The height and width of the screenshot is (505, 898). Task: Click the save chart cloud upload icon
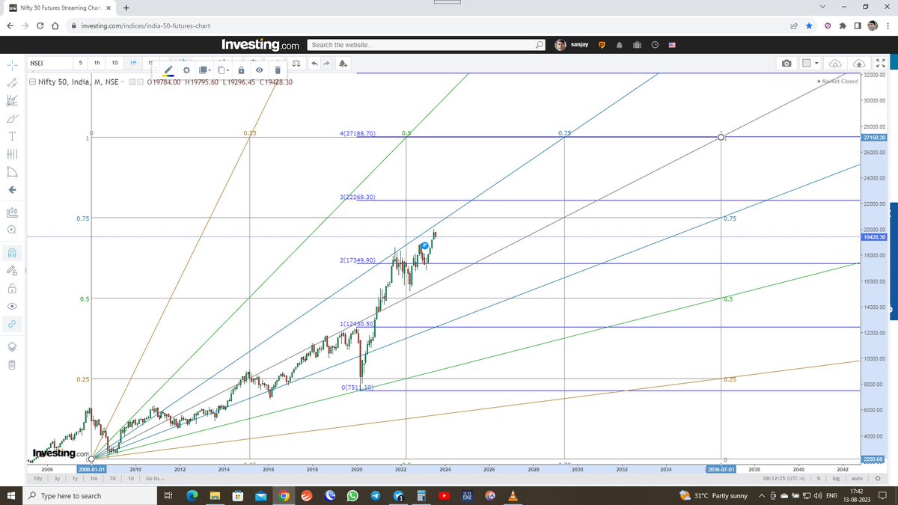860,64
